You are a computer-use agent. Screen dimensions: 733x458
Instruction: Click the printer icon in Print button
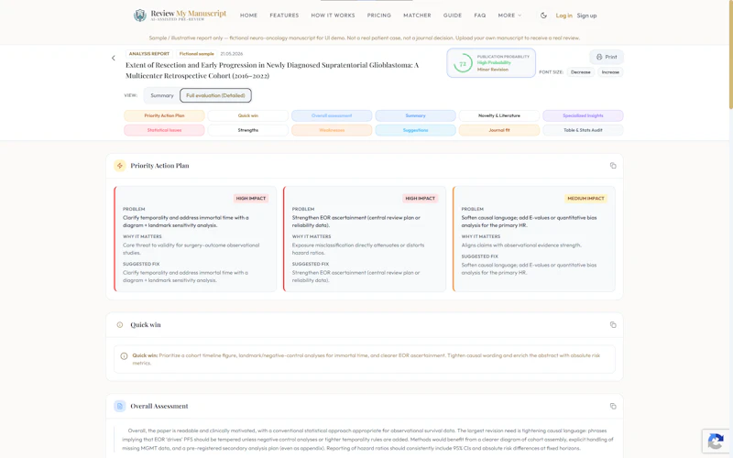coord(599,57)
